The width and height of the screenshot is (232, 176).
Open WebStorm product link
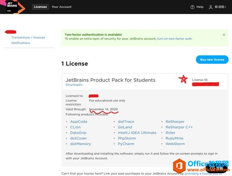(x=175, y=144)
